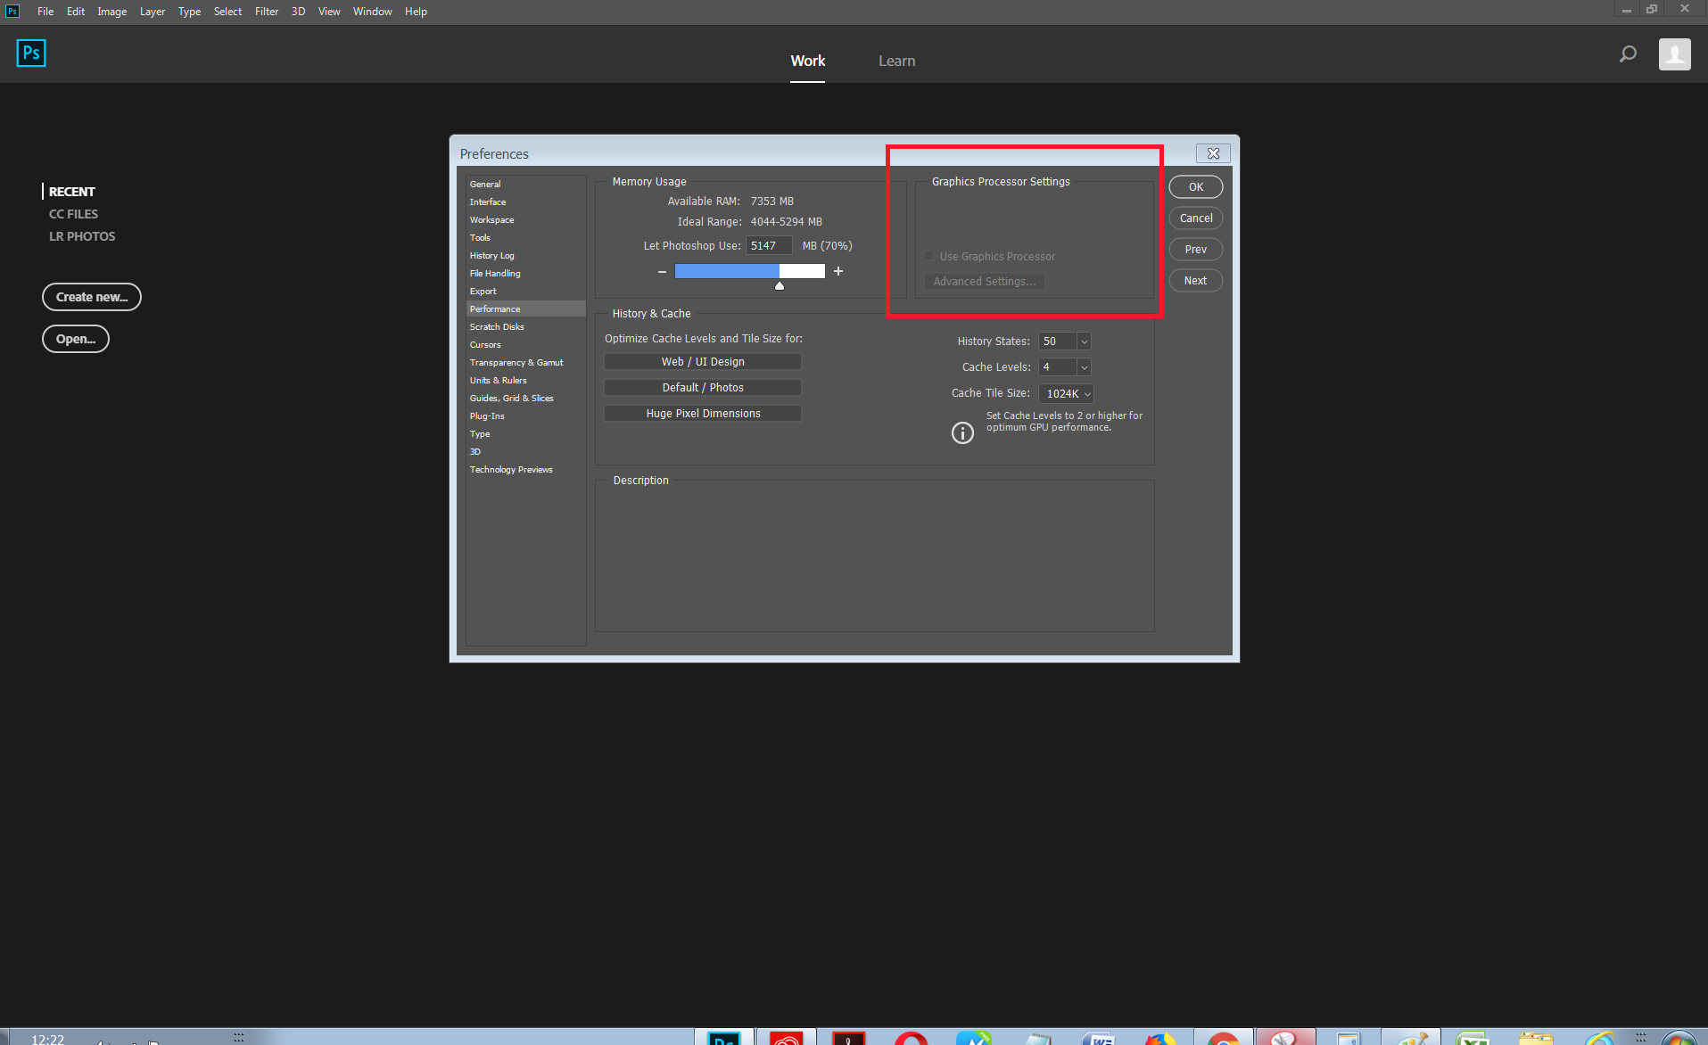Switch to the Learn tab

click(x=896, y=61)
